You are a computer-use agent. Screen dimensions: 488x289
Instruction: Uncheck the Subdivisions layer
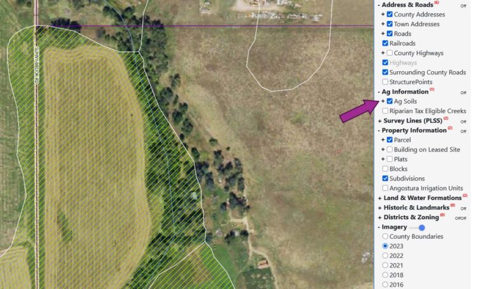pos(385,178)
